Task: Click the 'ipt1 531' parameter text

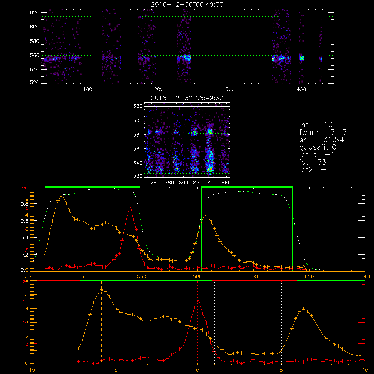Action: pyautogui.click(x=315, y=162)
